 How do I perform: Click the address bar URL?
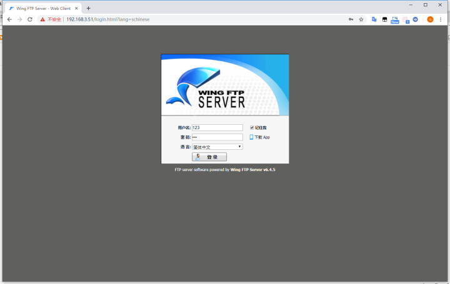click(108, 19)
